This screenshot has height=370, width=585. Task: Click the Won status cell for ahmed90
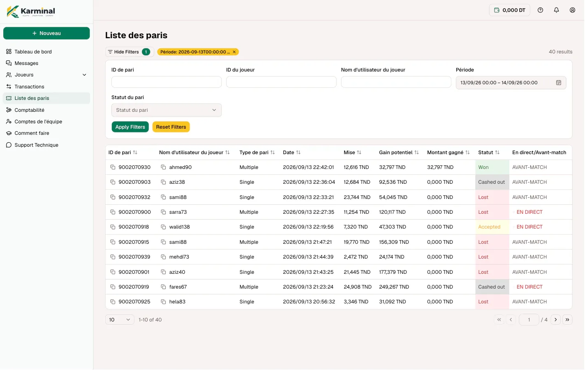click(492, 167)
